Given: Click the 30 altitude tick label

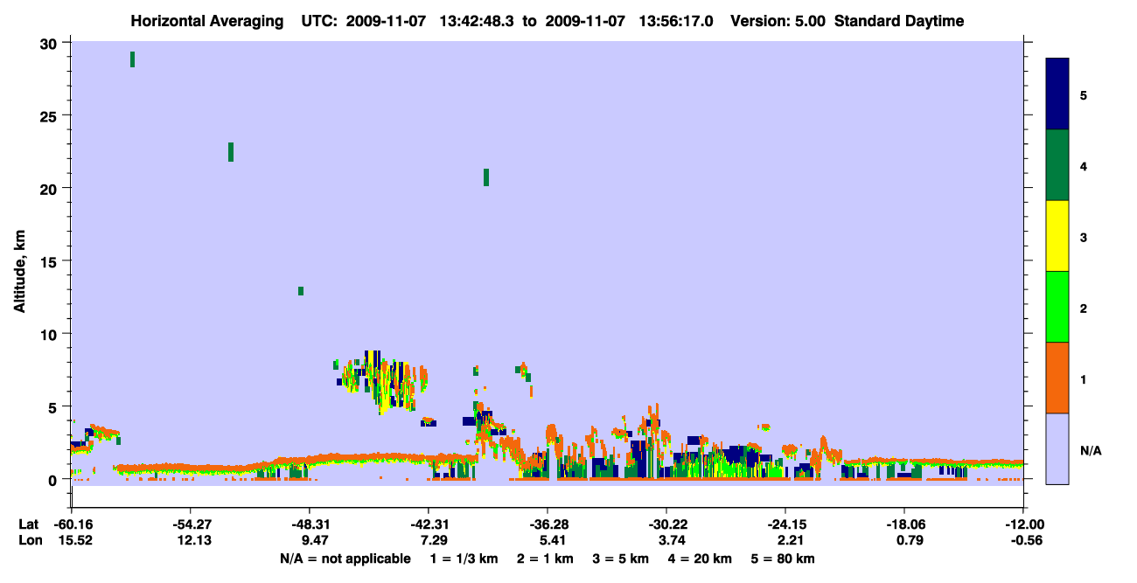Looking at the screenshot, I should pyautogui.click(x=50, y=43).
